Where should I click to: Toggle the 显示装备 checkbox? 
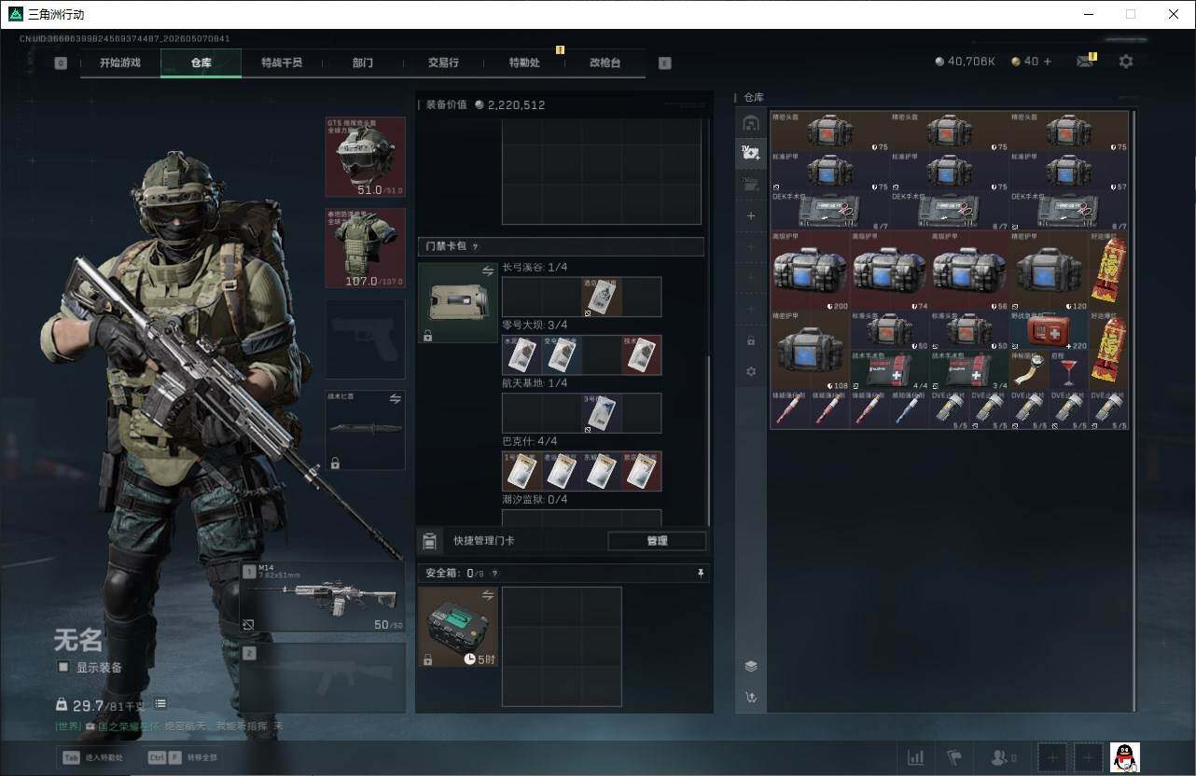point(63,667)
